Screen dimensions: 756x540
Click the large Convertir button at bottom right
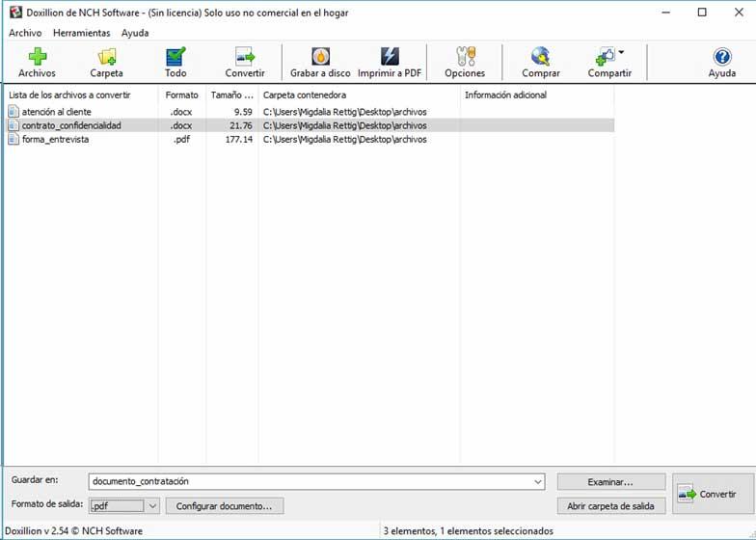712,494
